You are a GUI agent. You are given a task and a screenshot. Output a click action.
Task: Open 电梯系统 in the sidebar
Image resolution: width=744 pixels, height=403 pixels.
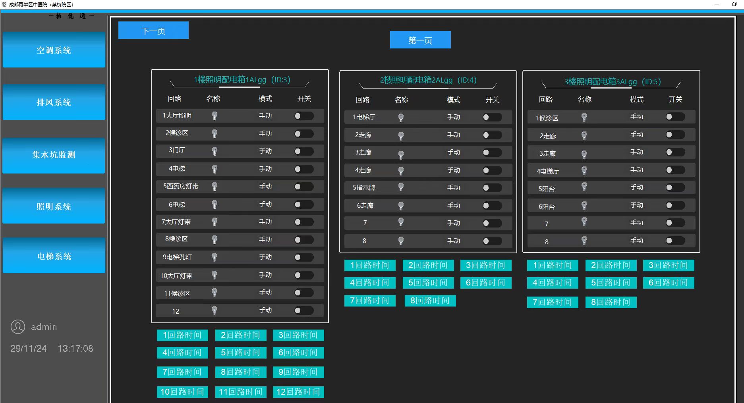(54, 256)
